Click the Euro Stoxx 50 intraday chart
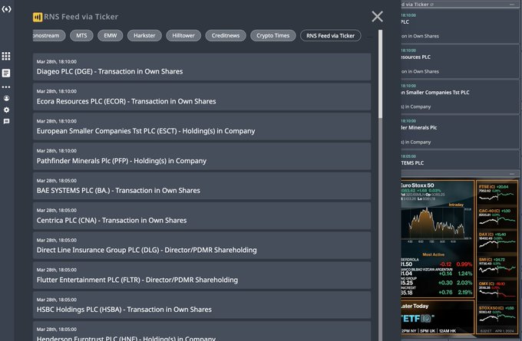Screen dimensions: 522x341 pyautogui.click(x=437, y=223)
